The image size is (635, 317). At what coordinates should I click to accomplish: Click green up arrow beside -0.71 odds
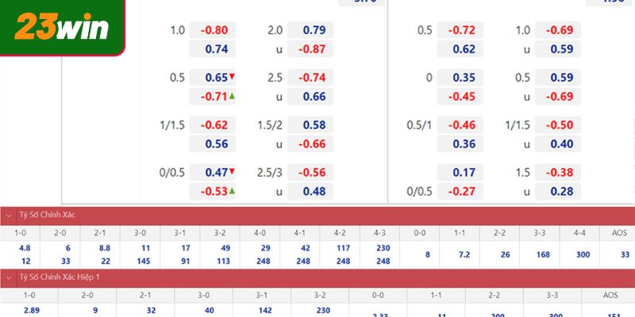[232, 96]
